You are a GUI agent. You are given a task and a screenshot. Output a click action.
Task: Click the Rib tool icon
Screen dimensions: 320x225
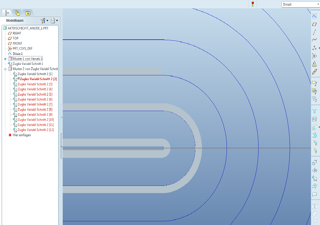[x=315, y=127]
